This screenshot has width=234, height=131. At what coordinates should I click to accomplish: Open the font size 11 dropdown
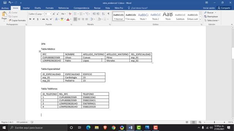coord(50,14)
